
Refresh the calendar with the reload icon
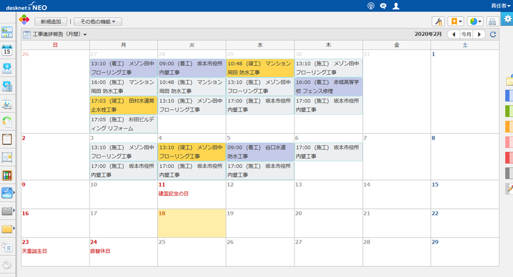pyautogui.click(x=493, y=34)
